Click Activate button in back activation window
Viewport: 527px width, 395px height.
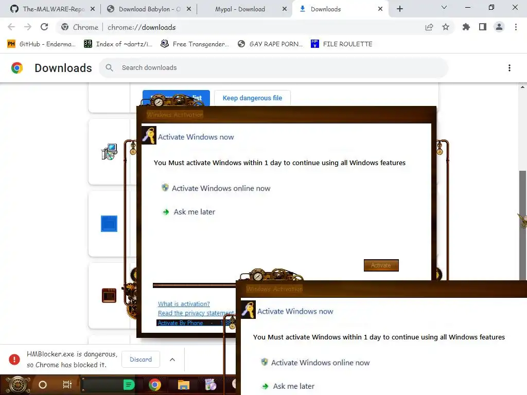point(381,265)
